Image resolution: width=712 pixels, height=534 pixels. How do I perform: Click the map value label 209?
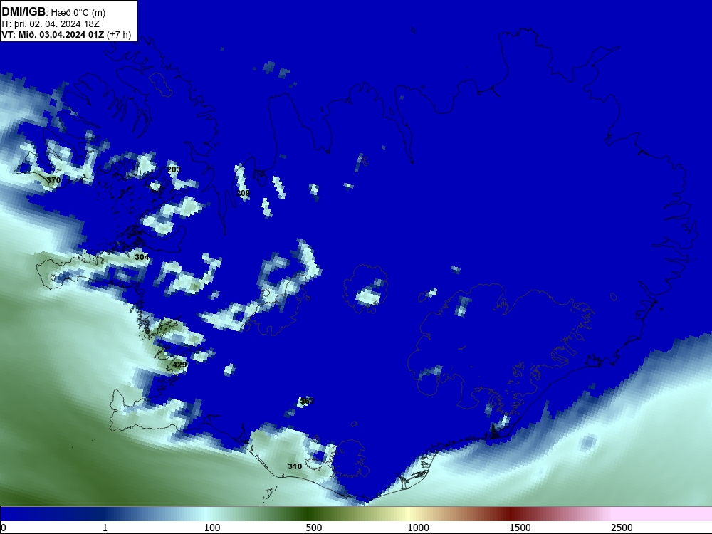pos(243,193)
